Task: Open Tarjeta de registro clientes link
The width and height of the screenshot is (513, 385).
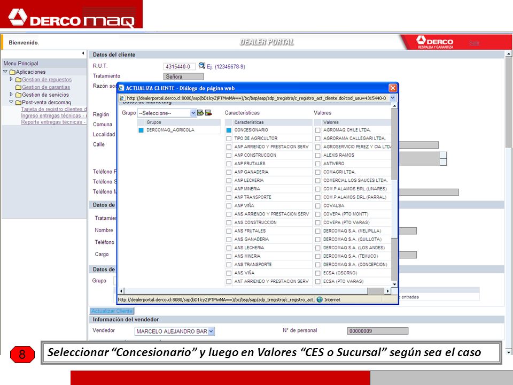Action: coord(53,109)
